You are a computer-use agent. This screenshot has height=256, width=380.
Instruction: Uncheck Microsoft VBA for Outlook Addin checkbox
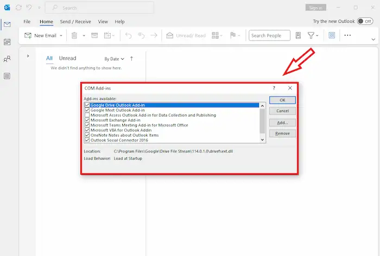87,130
